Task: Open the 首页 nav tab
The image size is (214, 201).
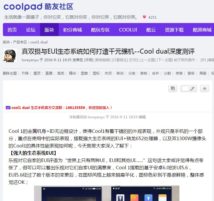Action: point(12,30)
